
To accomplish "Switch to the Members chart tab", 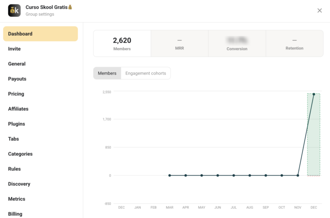I will tap(107, 73).
